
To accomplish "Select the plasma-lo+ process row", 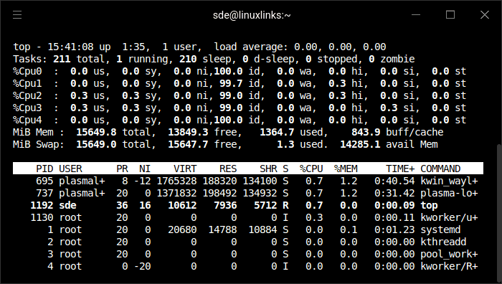I will [x=248, y=193].
